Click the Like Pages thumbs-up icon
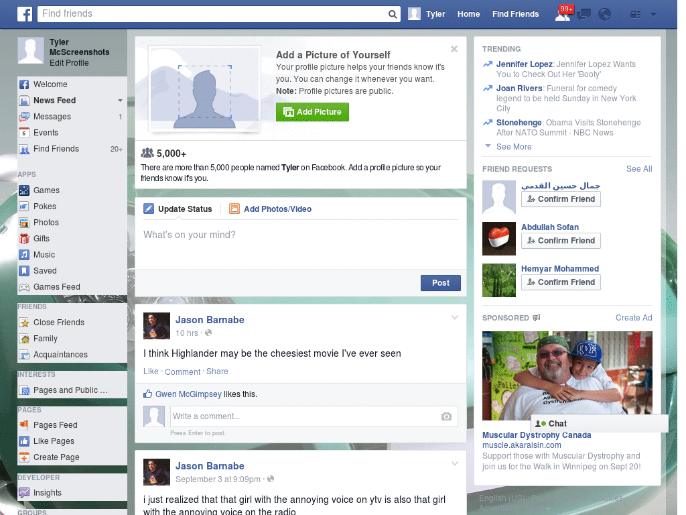 (x=24, y=441)
